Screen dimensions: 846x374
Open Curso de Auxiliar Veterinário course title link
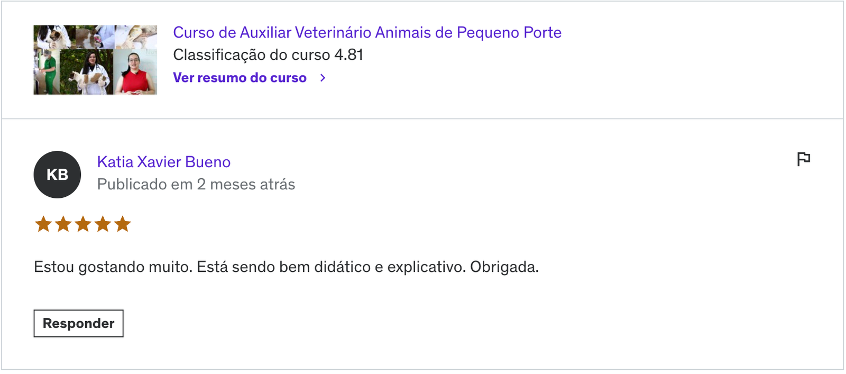tap(367, 32)
